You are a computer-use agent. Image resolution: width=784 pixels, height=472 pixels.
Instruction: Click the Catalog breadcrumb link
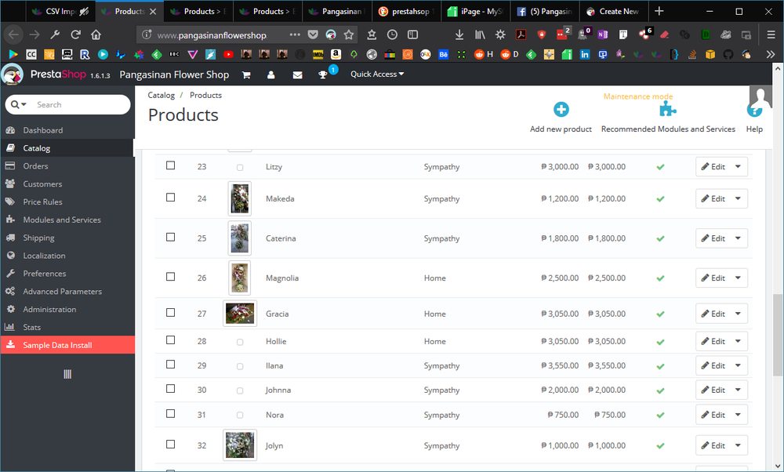pos(162,95)
